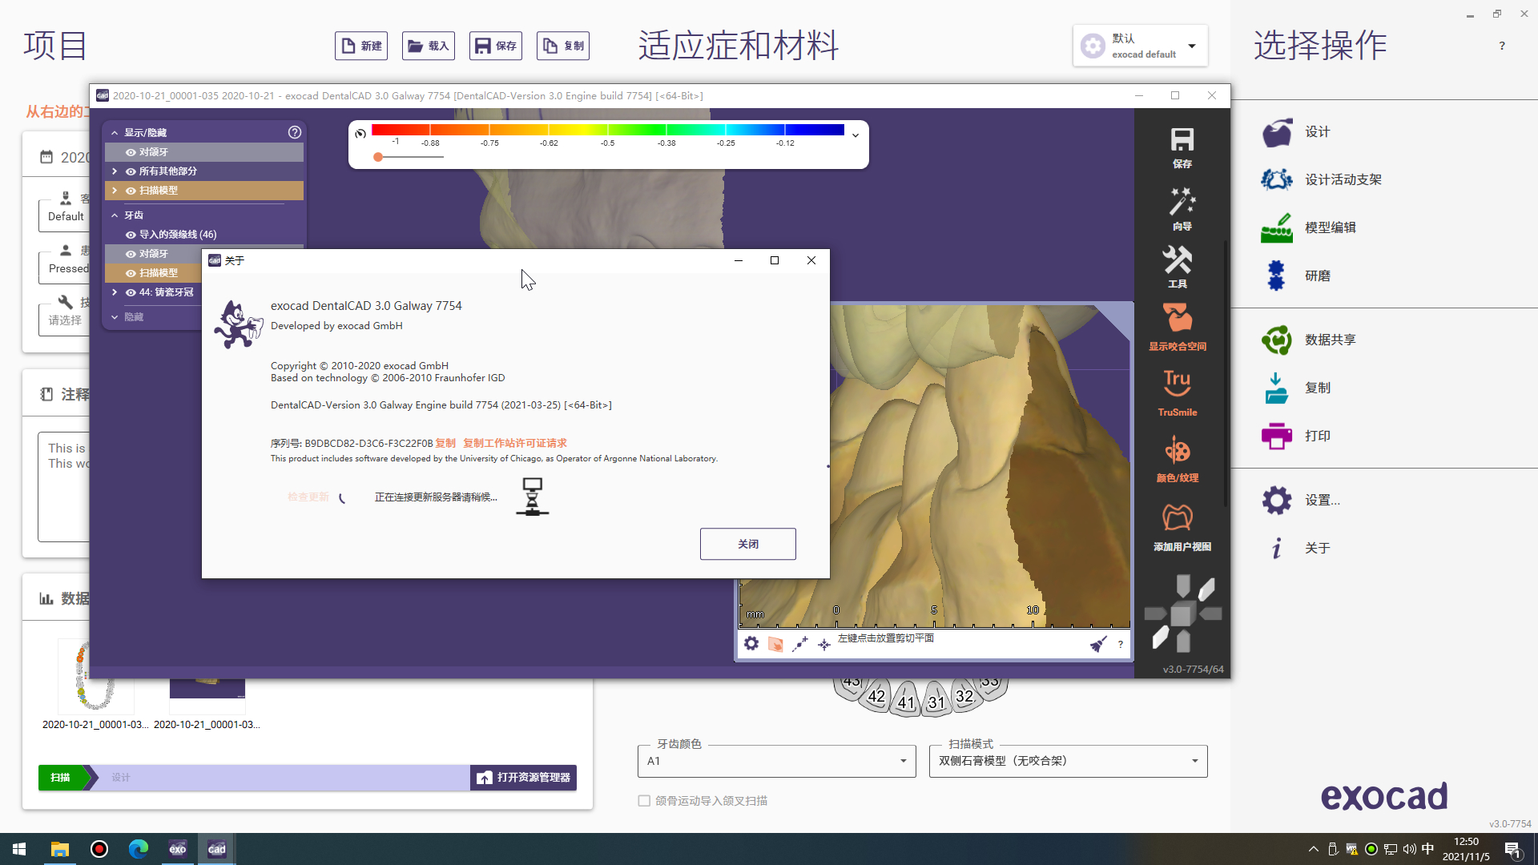Image resolution: width=1538 pixels, height=865 pixels.
Task: Open the 向导 wizard wand tool
Action: [1182, 202]
